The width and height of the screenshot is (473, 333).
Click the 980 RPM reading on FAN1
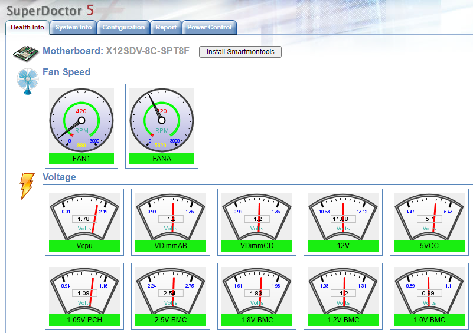(x=81, y=146)
